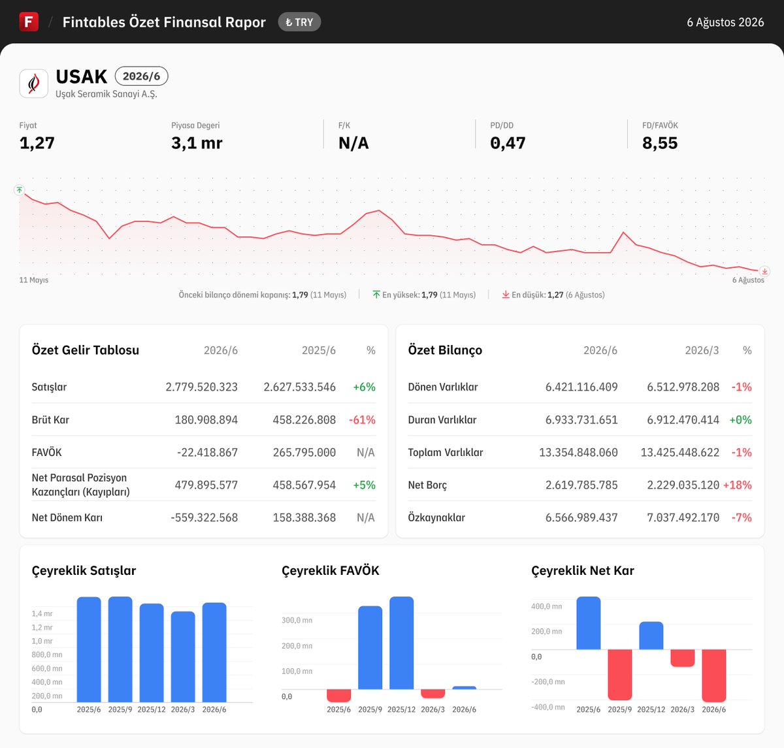784x748 pixels.
Task: Click the PD/DD value 0,47
Action: pyautogui.click(x=508, y=143)
